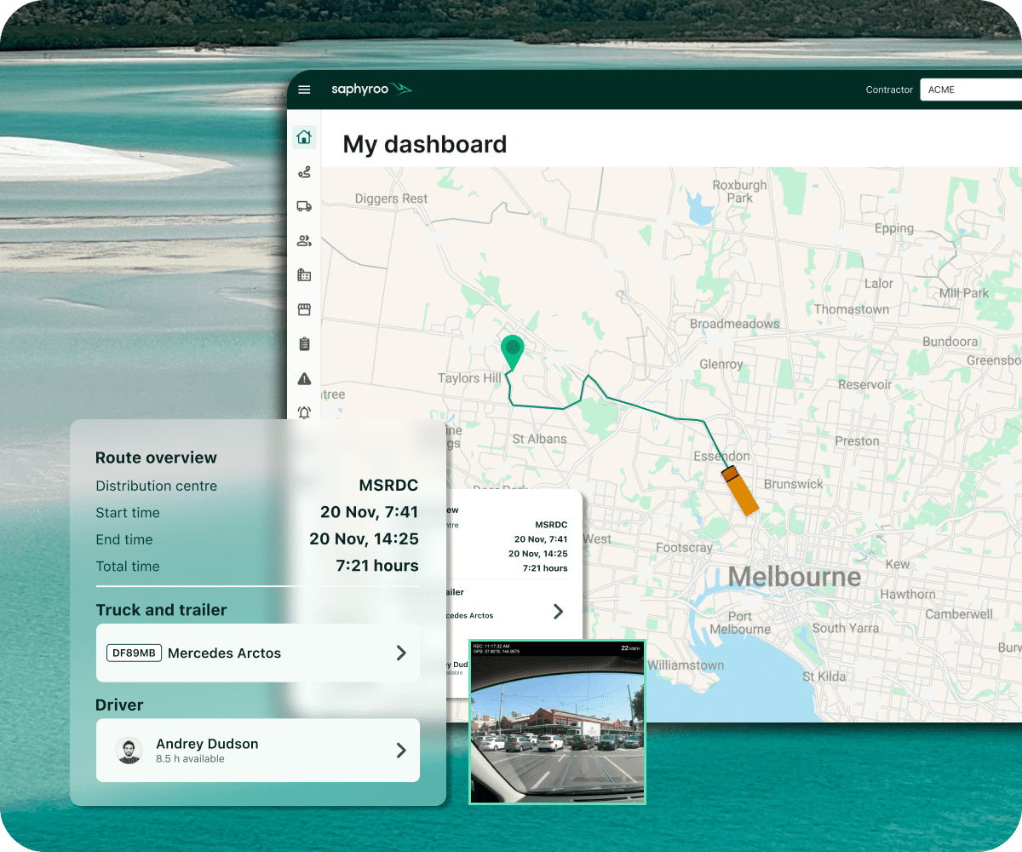Viewport: 1022px width, 852px height.
Task: Click the alarm bell icon in the sidebar
Action: 304,412
